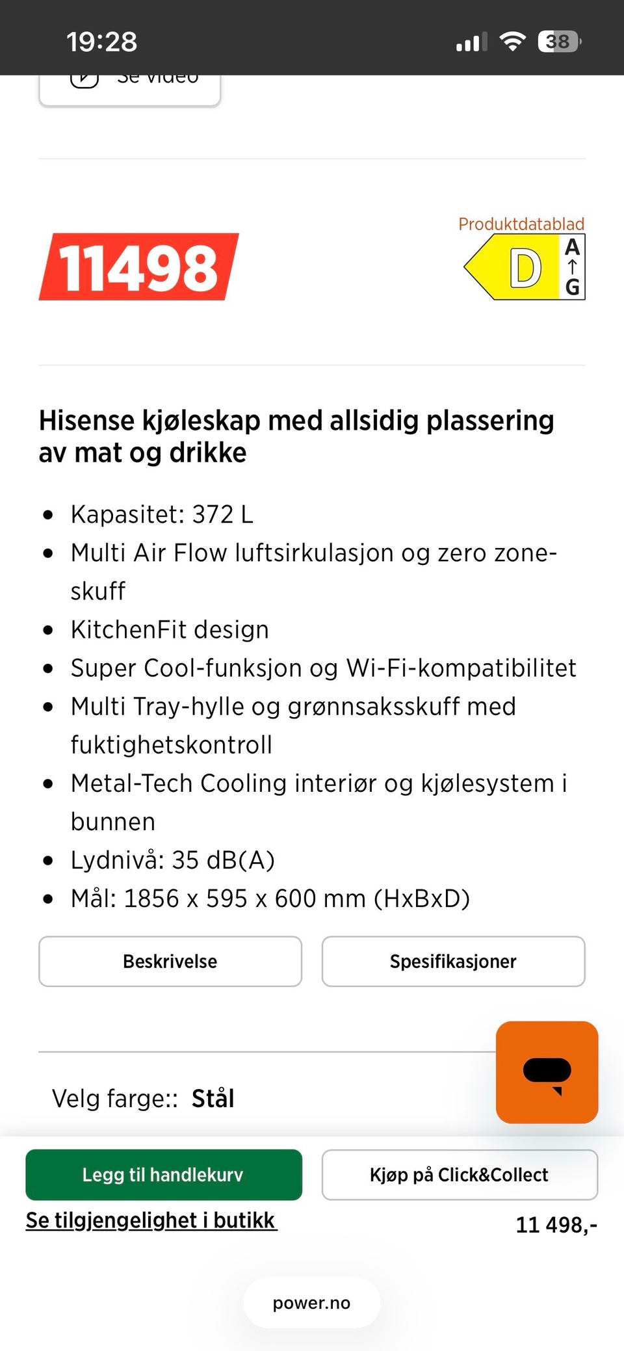Viewport: 624px width, 1351px height.
Task: Click Kjøp på Click&Collect button
Action: tap(460, 1175)
